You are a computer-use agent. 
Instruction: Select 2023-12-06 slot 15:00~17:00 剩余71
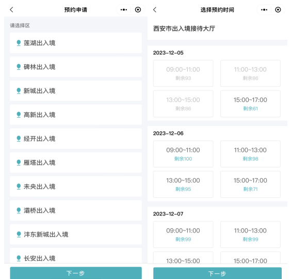click(x=250, y=184)
